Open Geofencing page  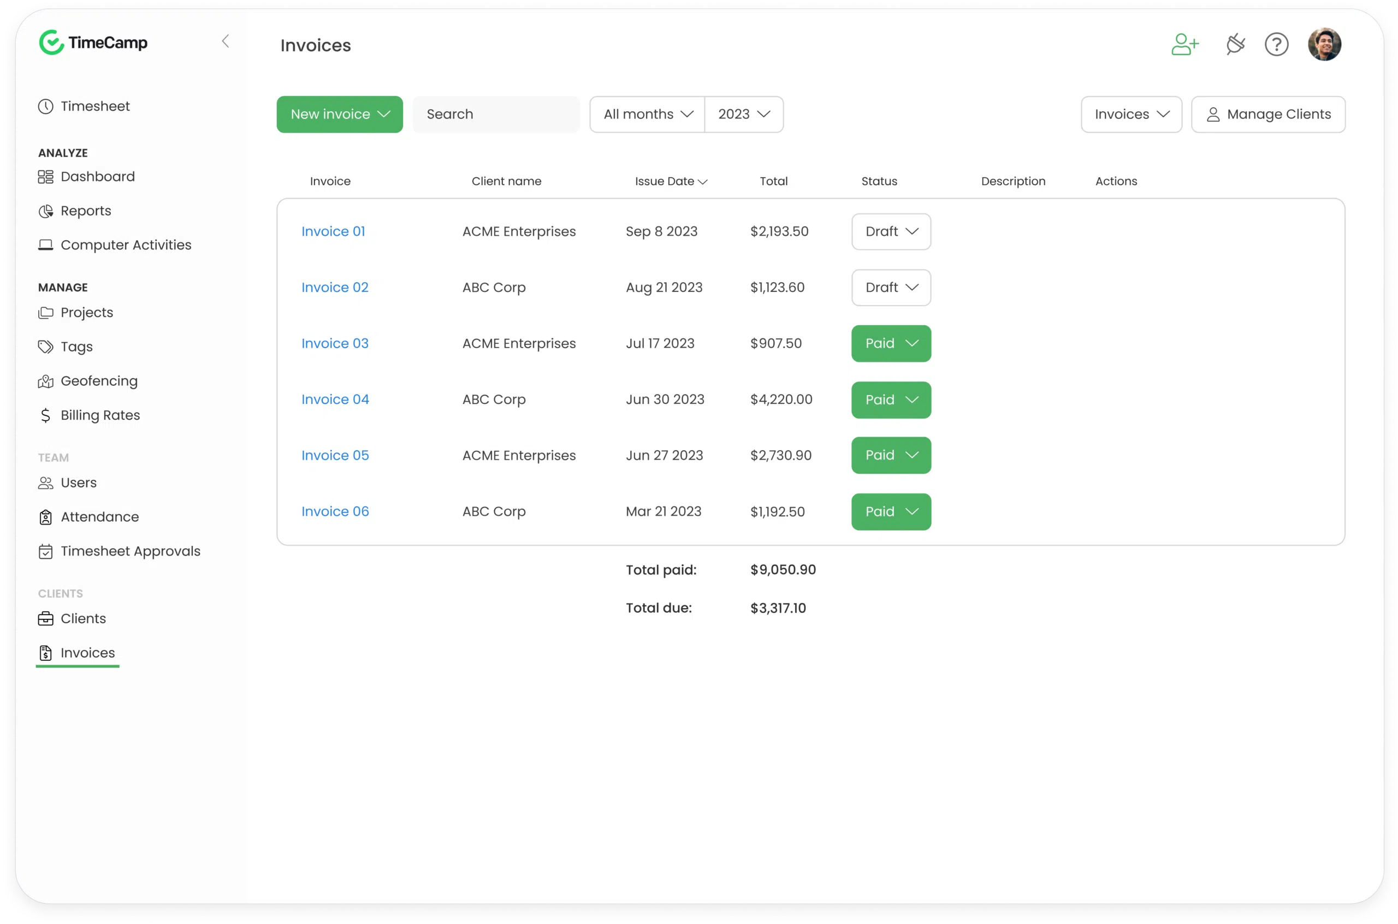tap(88, 381)
